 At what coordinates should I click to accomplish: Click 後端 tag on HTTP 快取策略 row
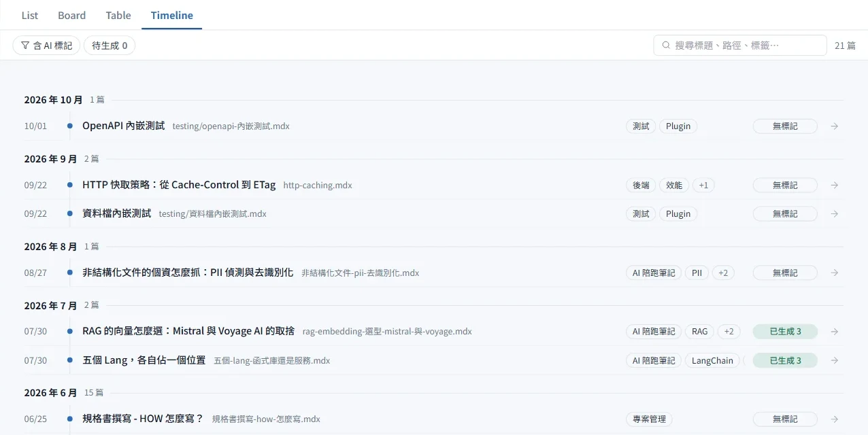pos(641,185)
